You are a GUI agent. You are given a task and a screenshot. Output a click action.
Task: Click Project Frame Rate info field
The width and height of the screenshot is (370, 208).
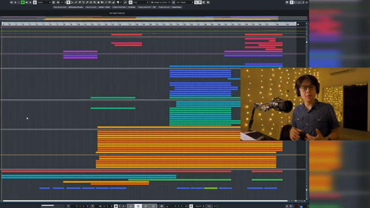(124, 7)
